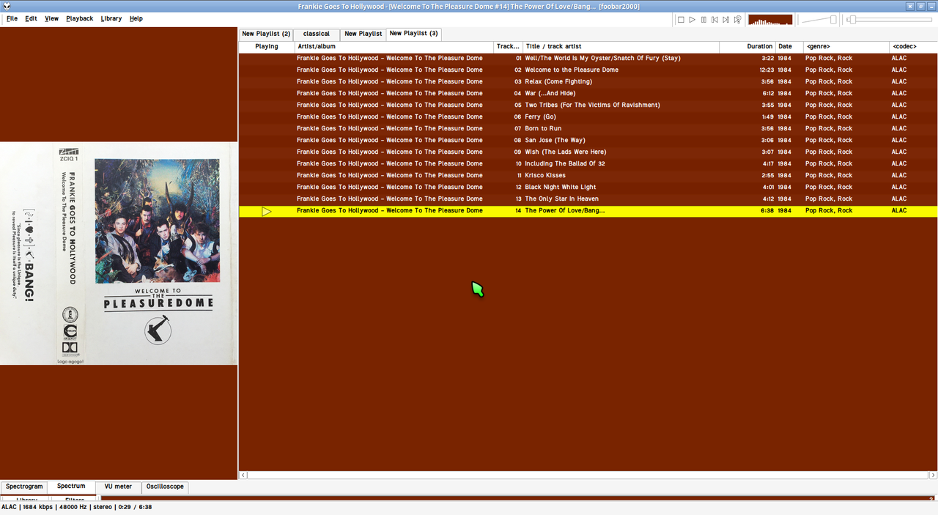Screen dimensions: 938x515
Task: Click the status bar playback info
Action: click(x=76, y=507)
